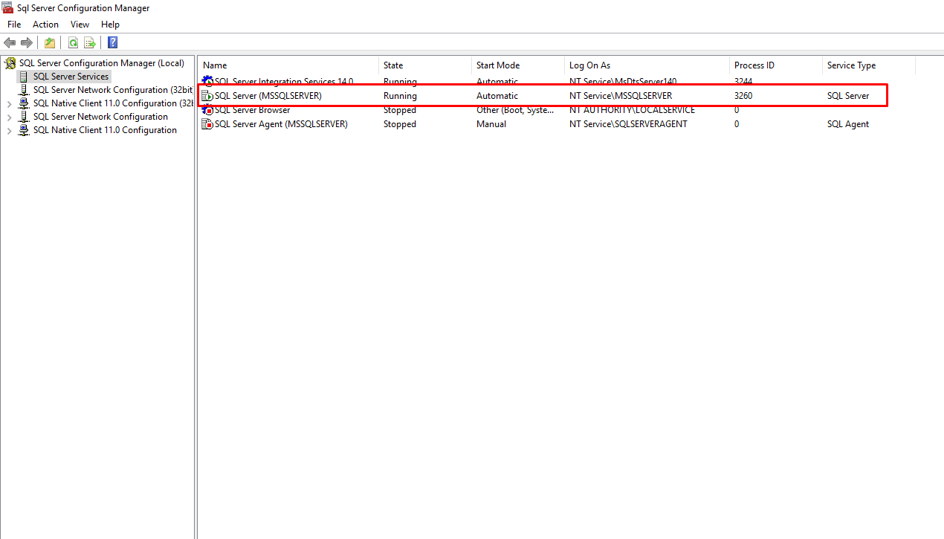Viewport: 944px width, 539px height.
Task: Select SQL Server Services in the tree
Action: pos(71,77)
